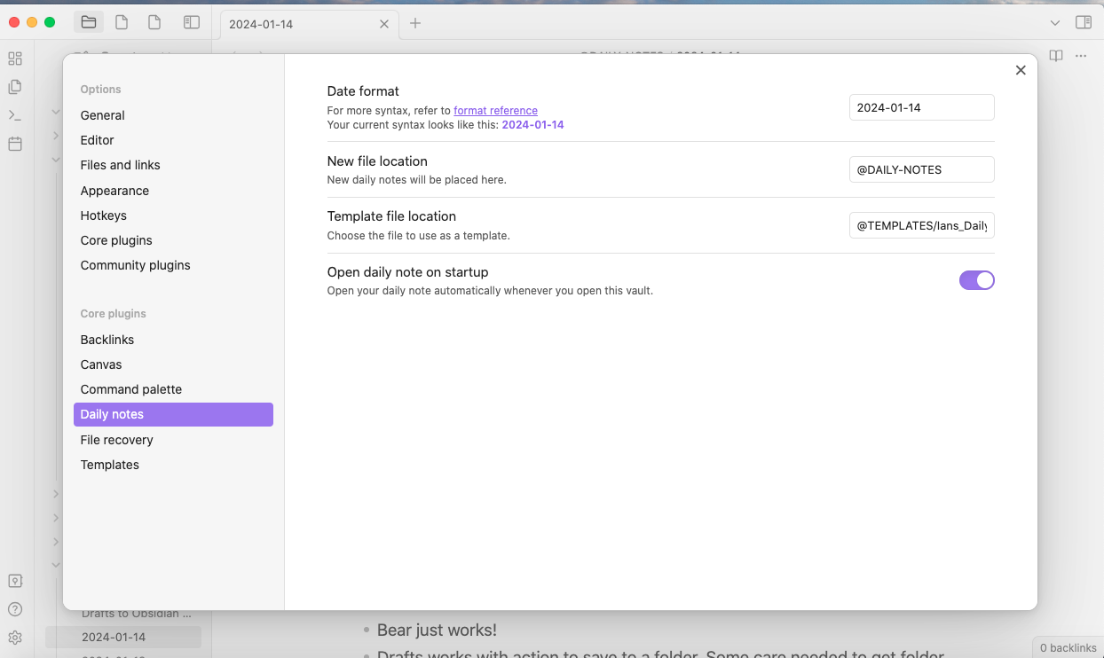
Task: Disable Open daily note on startup
Action: (x=976, y=280)
